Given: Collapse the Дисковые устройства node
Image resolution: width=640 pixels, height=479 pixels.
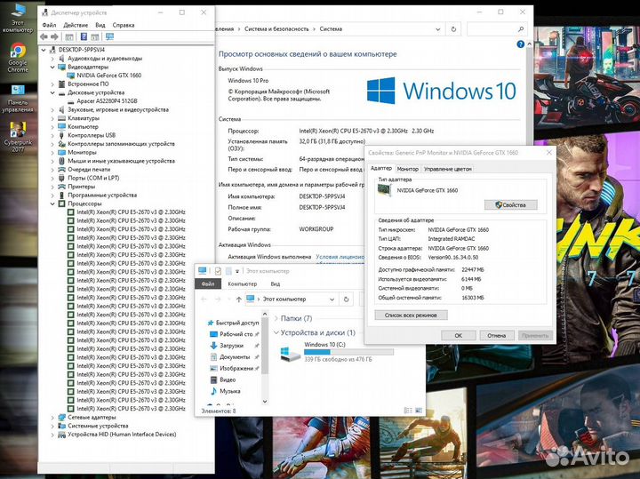Looking at the screenshot, I should pyautogui.click(x=52, y=92).
